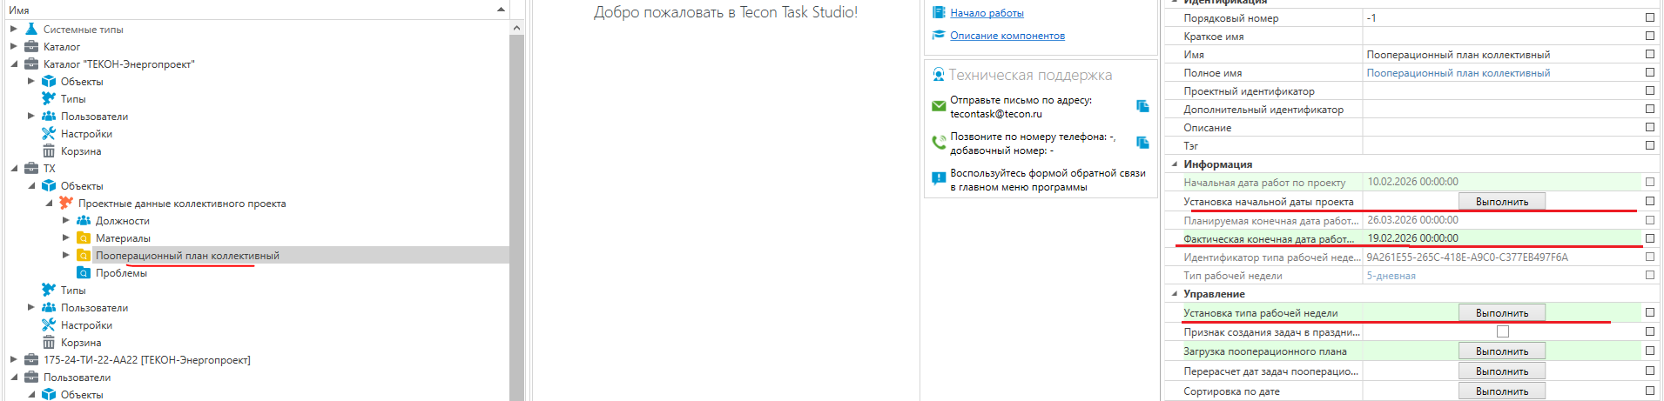Open the Начало работы link
Image resolution: width=1664 pixels, height=401 pixels.
click(987, 13)
